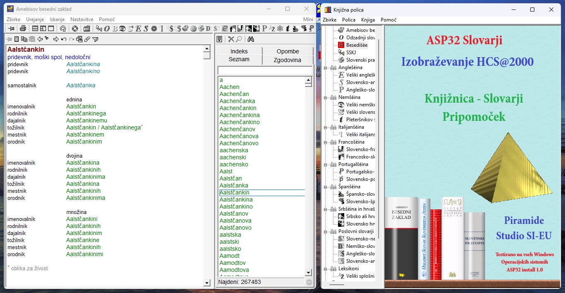565x293 pixels.
Task: Click the lifebuoy help icon in toolbar
Action: point(75,29)
